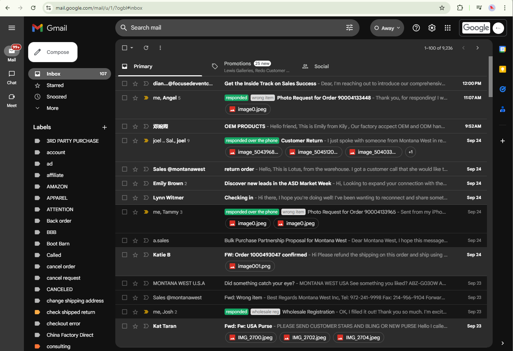
Task: Open the Support help icon
Action: point(416,28)
